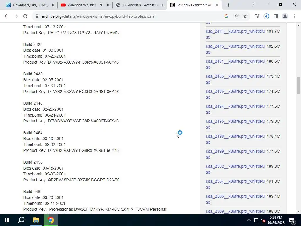
Task: Toggle the side panel icon
Action: point(276,16)
